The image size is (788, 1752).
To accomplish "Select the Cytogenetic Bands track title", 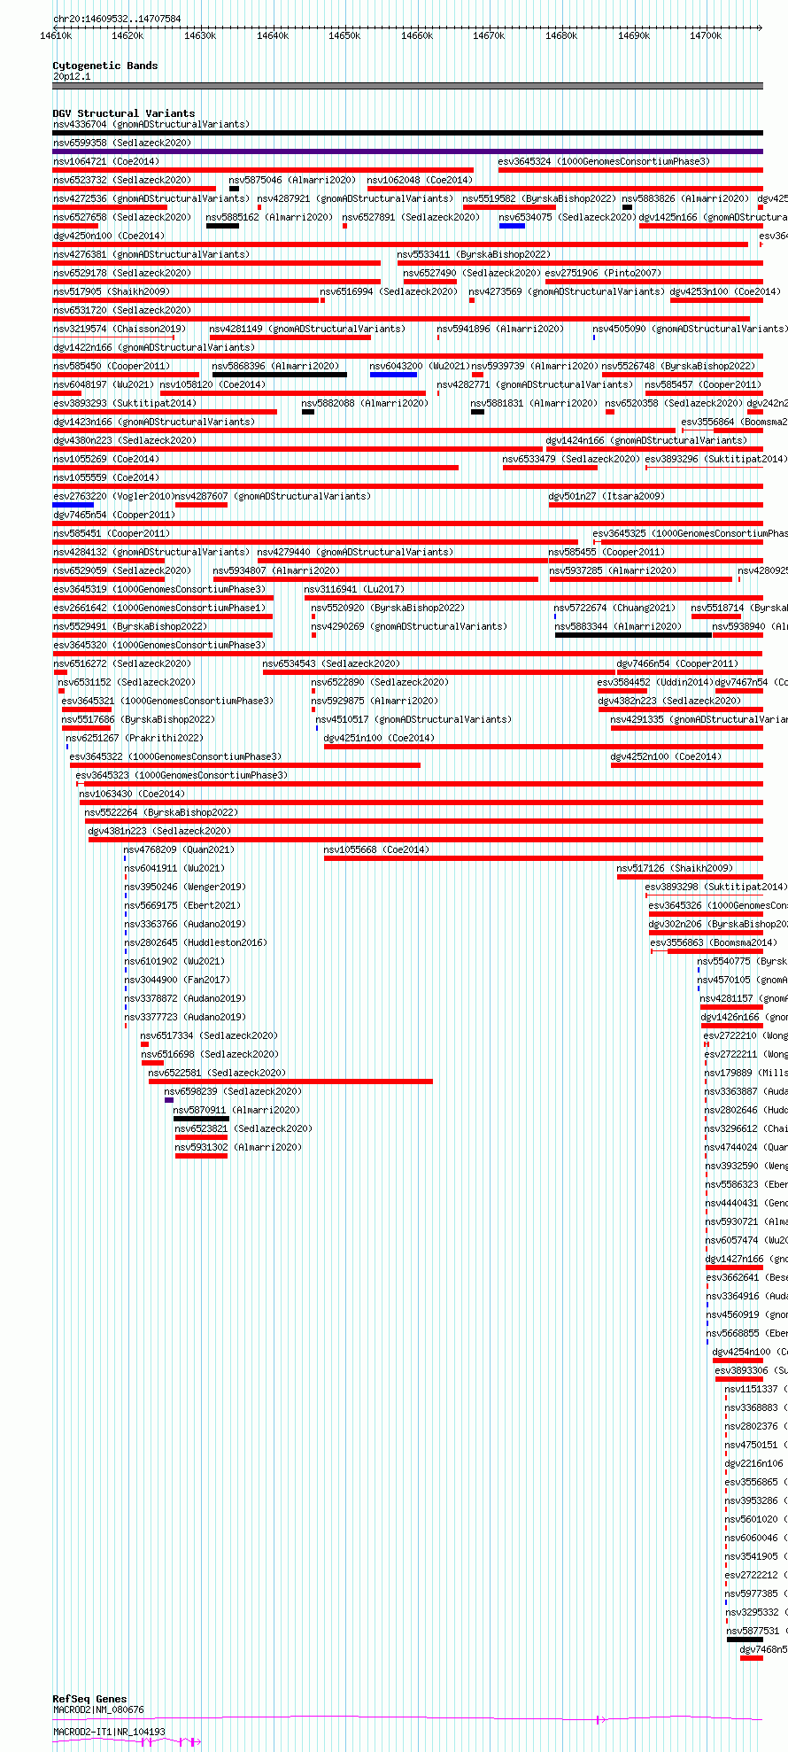I will click(x=105, y=66).
